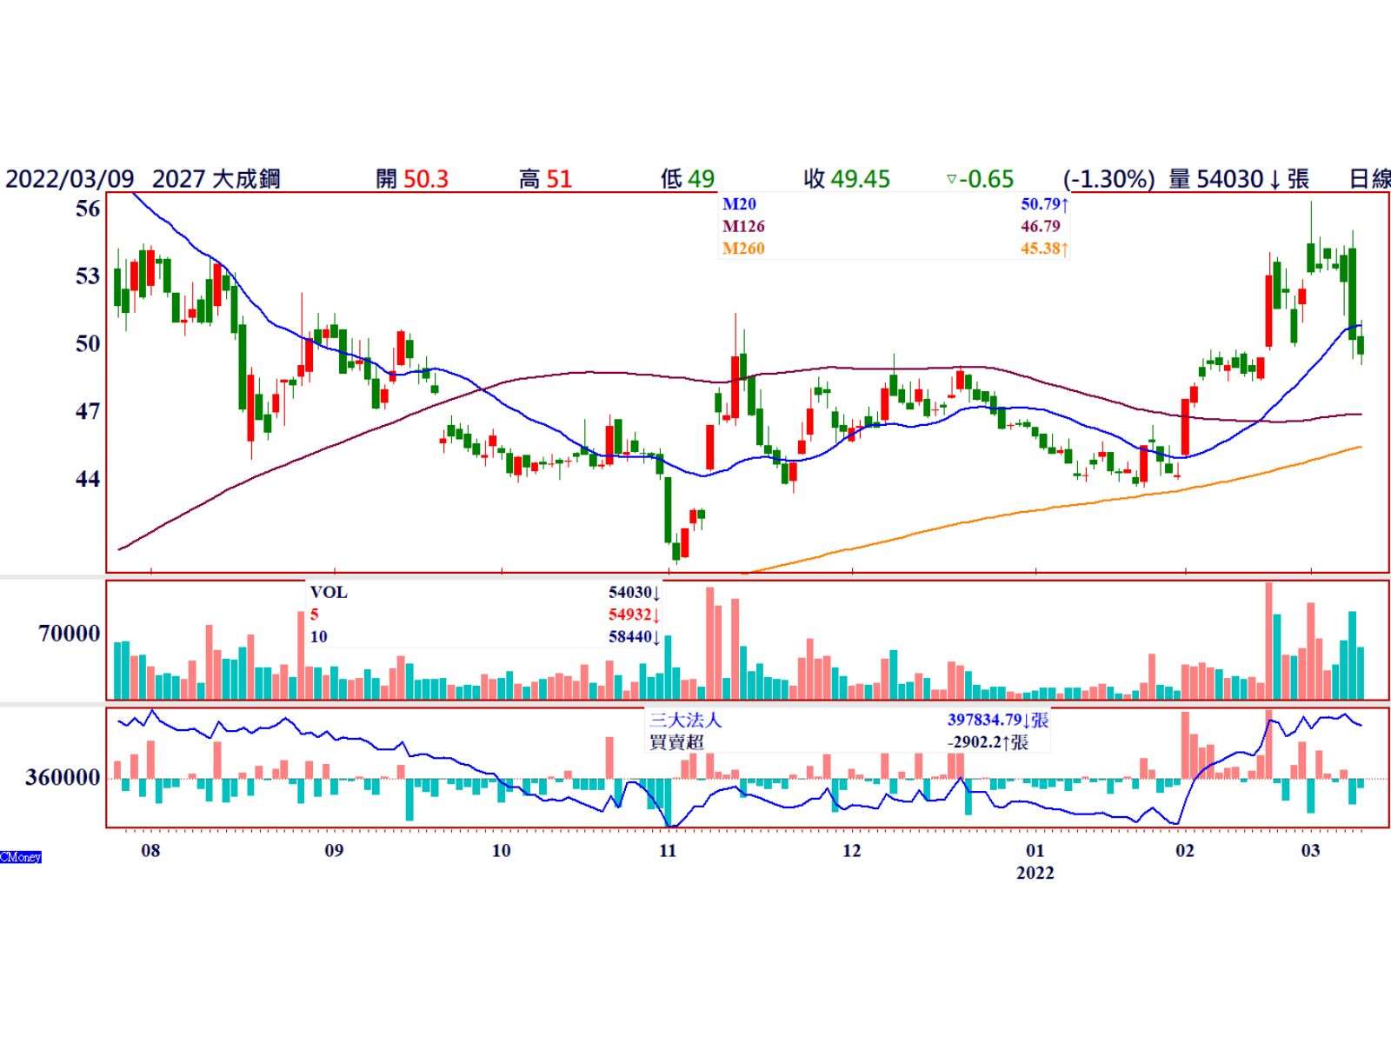Click the 買賣超 label

click(676, 742)
